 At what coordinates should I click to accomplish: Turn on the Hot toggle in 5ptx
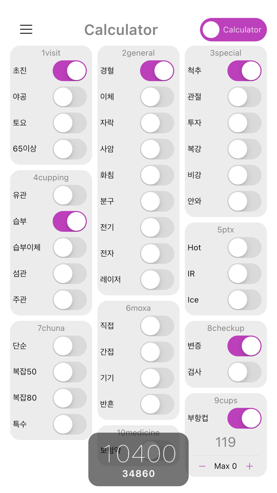pyautogui.click(x=244, y=247)
